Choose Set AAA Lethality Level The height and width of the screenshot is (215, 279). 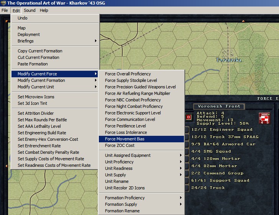55,126
